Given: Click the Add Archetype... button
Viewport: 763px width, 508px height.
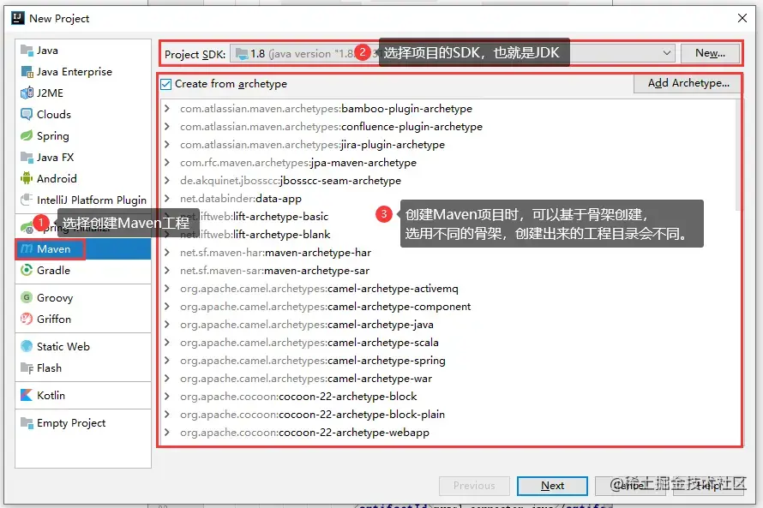Looking at the screenshot, I should (688, 83).
